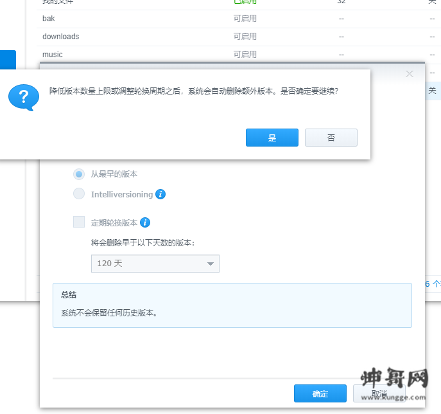This screenshot has height=414, width=441.
Task: Confirm with the 是 button
Action: (x=272, y=138)
